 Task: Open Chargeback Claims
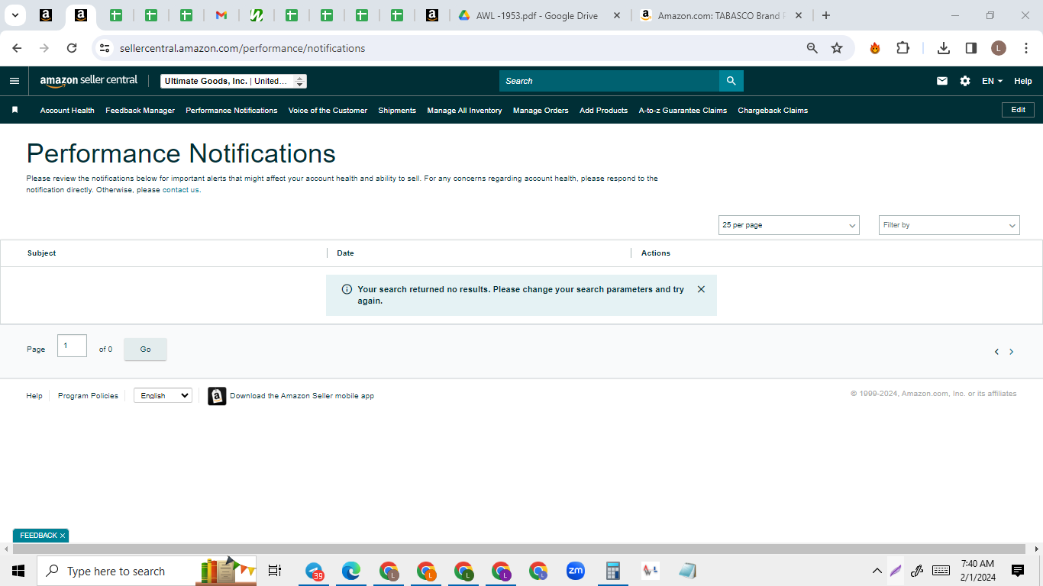pos(773,110)
